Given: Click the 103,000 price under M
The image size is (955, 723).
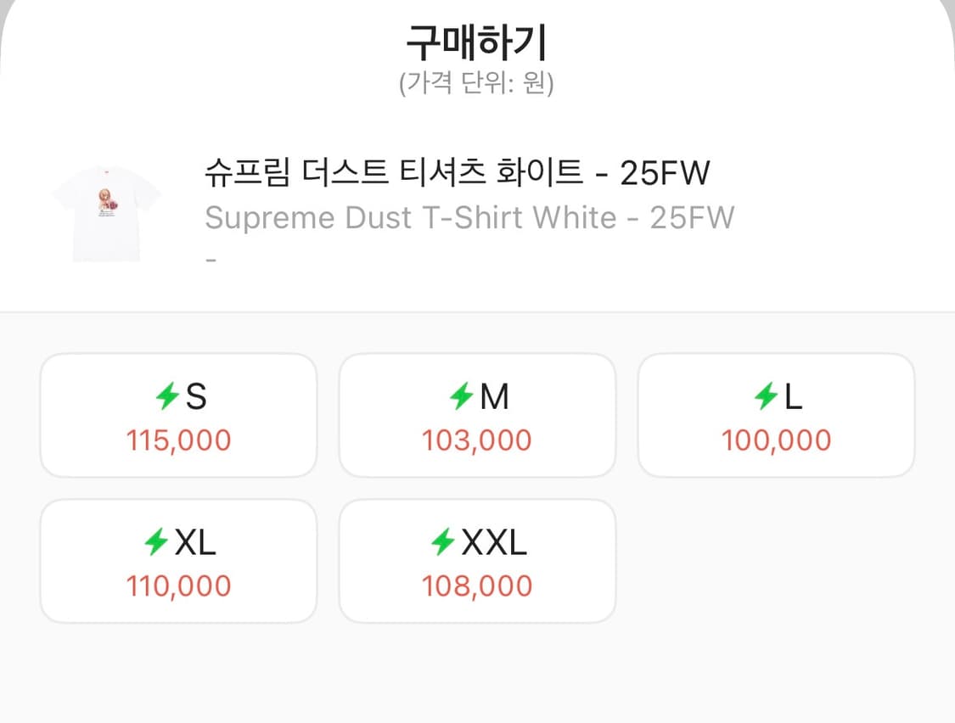Looking at the screenshot, I should 477,440.
